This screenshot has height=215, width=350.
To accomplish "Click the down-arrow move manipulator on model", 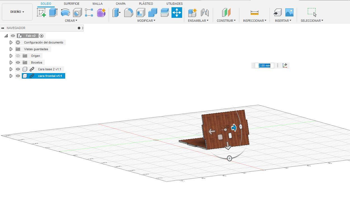I will (228, 146).
